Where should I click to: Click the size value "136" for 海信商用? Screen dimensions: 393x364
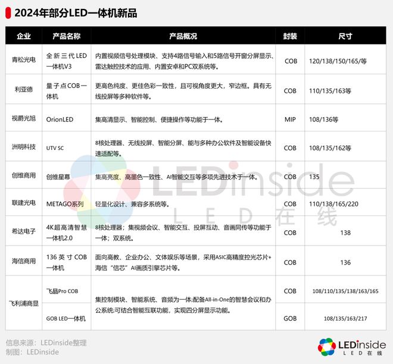[345, 262]
